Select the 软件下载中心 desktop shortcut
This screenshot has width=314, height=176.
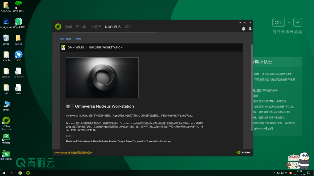click(x=18, y=7)
